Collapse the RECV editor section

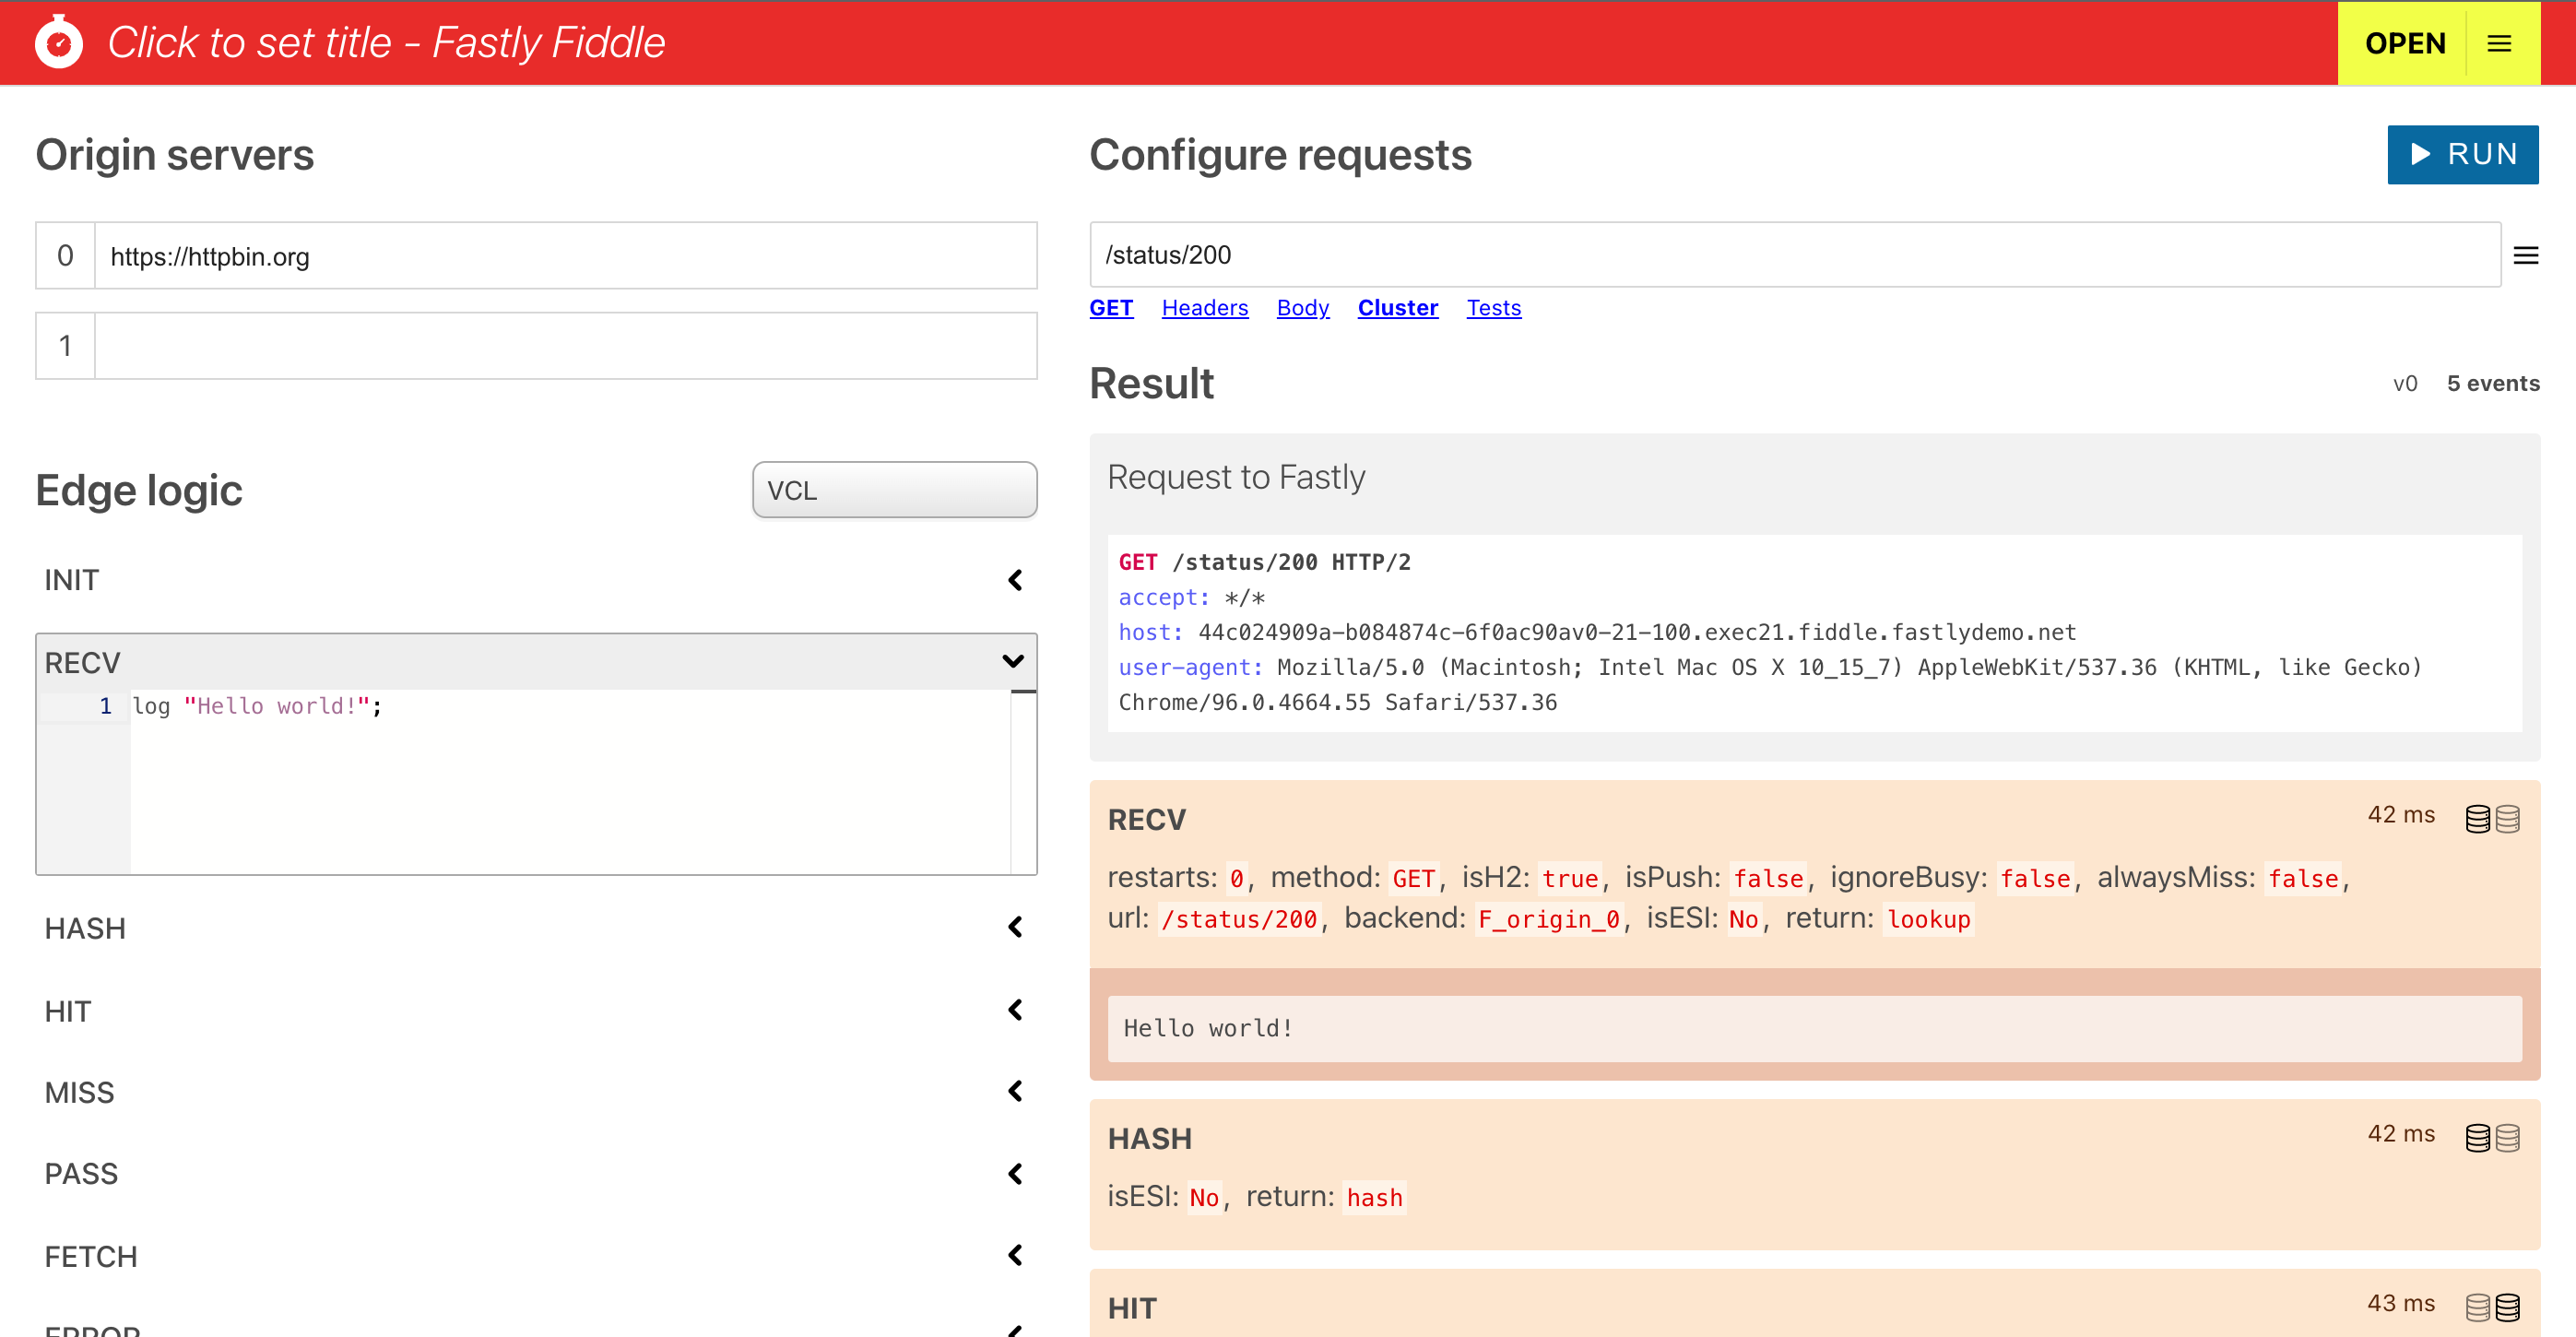(1013, 661)
